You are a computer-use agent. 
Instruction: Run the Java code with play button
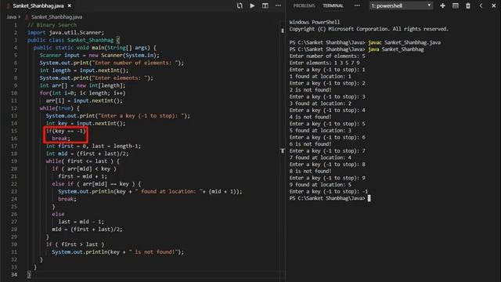point(252,5)
